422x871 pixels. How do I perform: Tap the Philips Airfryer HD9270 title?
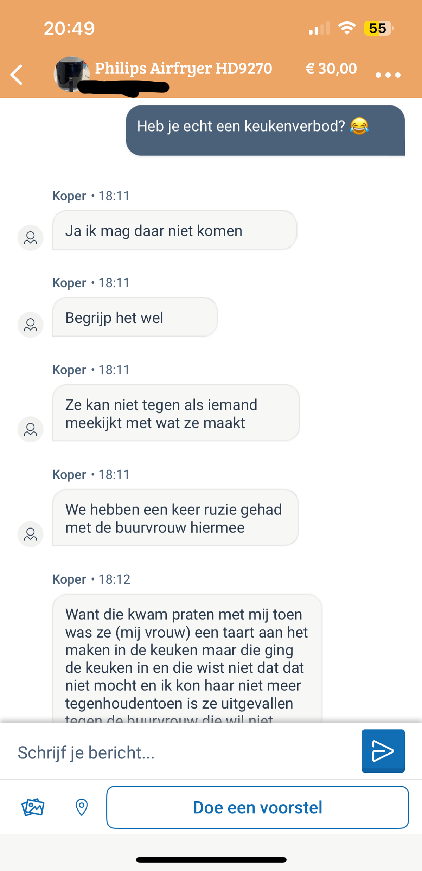pyautogui.click(x=184, y=68)
